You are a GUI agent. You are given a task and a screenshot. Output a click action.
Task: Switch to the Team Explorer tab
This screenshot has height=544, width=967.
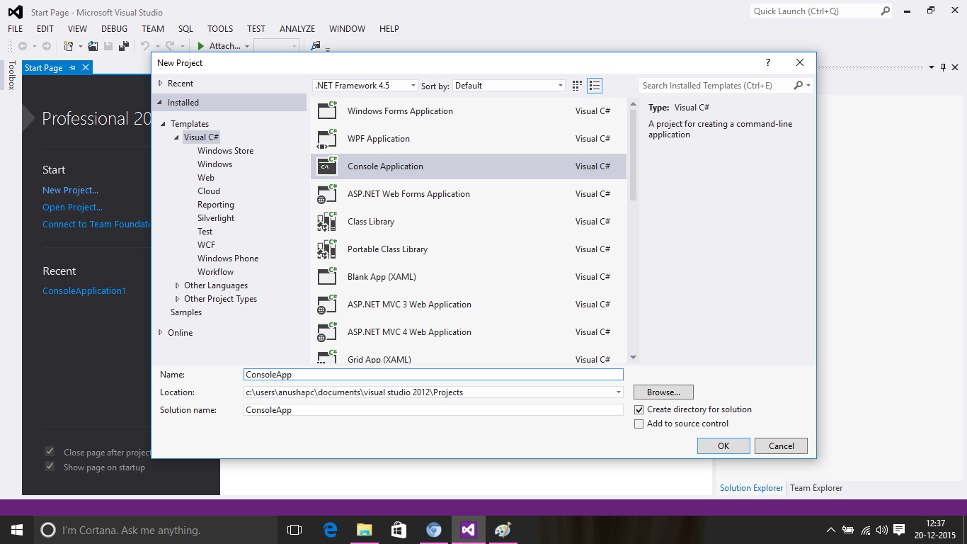pos(816,487)
